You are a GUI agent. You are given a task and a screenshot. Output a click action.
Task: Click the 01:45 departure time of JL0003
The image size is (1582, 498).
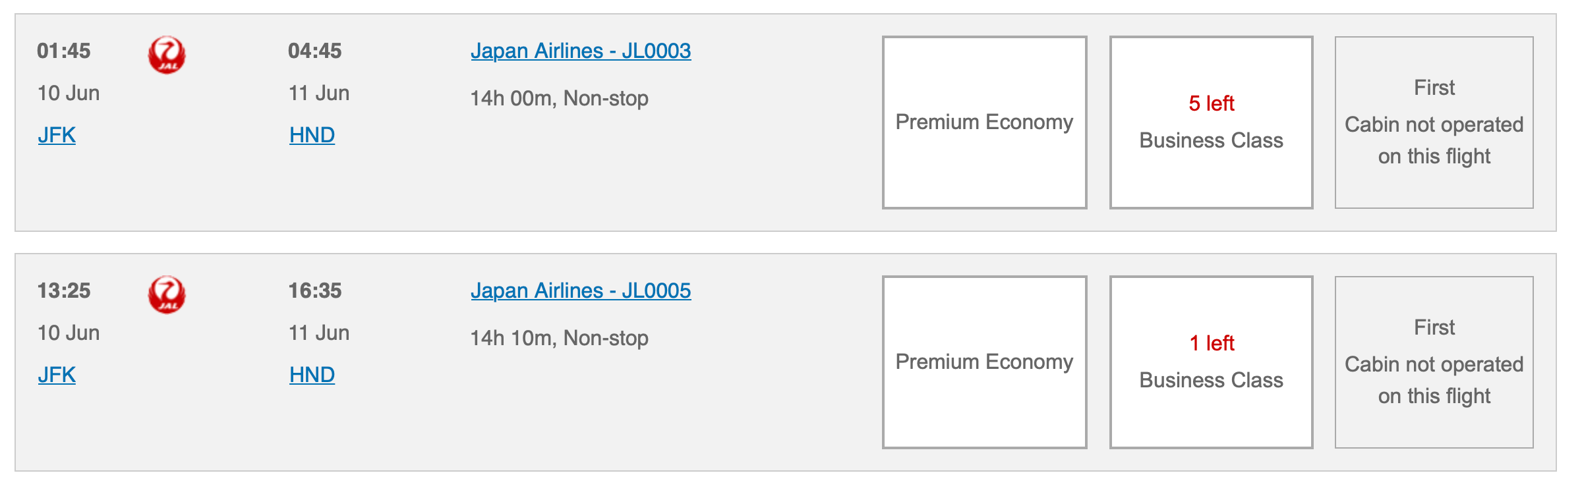tap(63, 51)
